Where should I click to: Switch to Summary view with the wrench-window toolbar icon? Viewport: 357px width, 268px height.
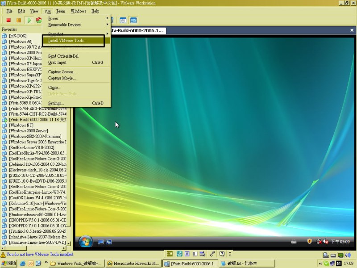123,20
